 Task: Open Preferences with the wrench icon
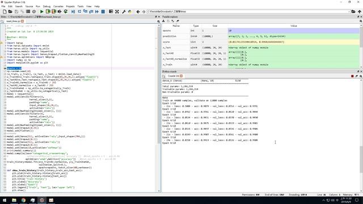click(124, 11)
